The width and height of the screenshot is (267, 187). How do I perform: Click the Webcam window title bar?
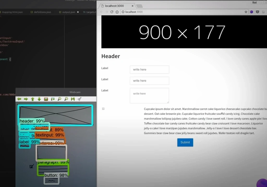(x=56, y=92)
